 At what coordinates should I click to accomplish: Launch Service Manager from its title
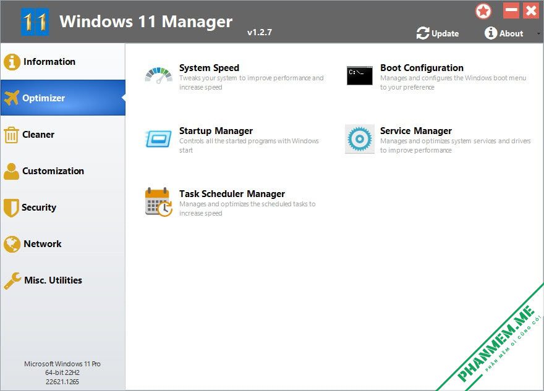click(x=416, y=131)
